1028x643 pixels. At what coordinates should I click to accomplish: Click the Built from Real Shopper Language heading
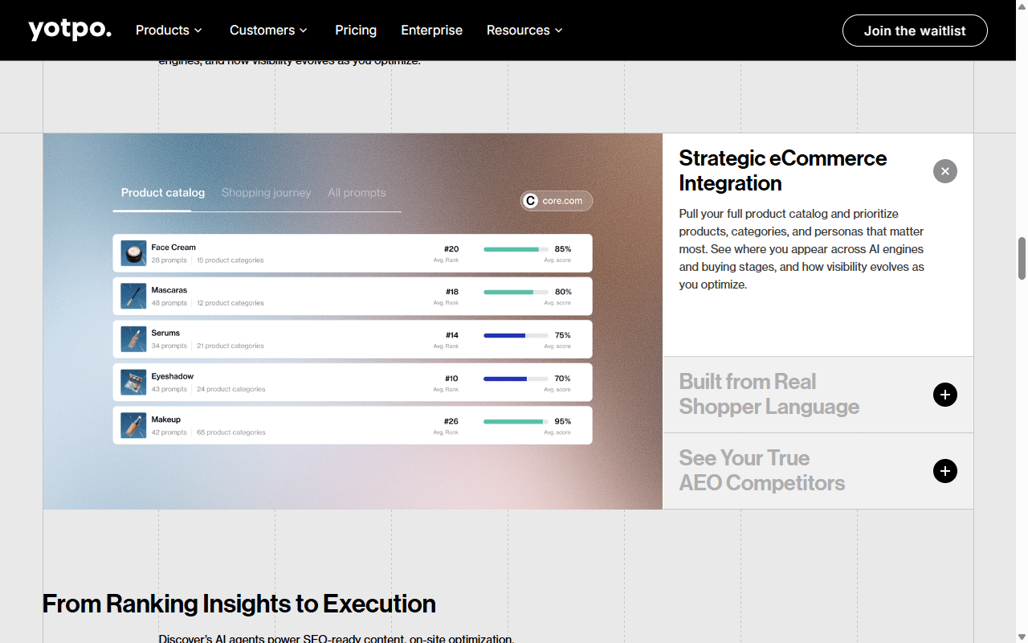(769, 394)
